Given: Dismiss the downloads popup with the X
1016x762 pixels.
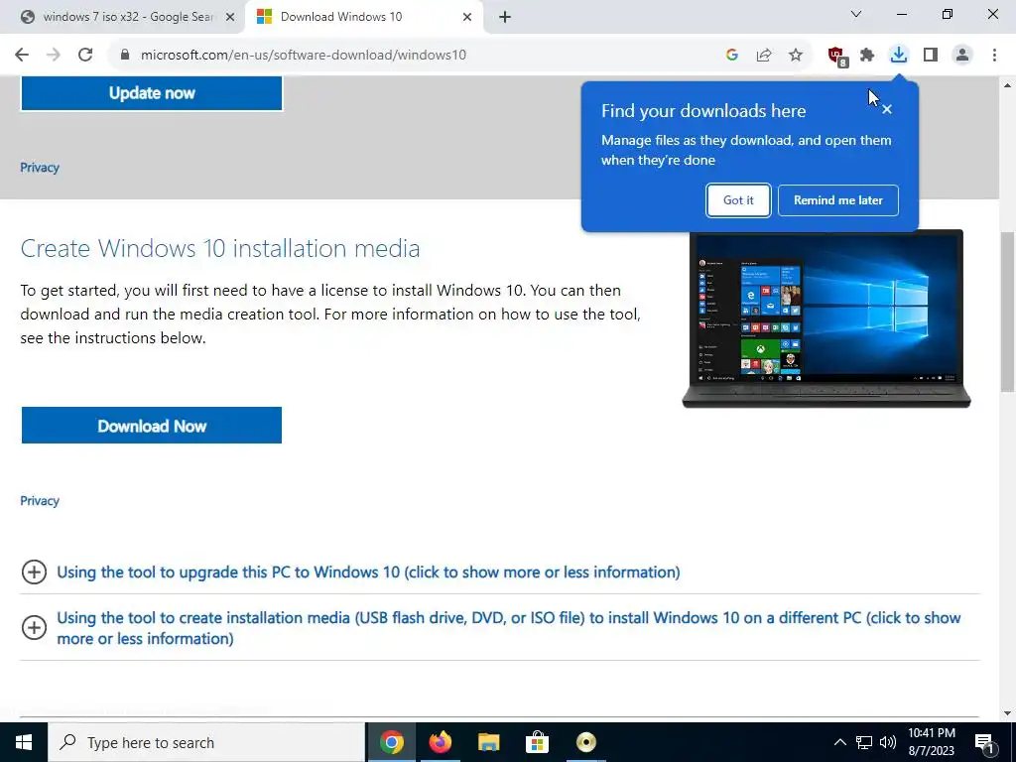Looking at the screenshot, I should [887, 109].
